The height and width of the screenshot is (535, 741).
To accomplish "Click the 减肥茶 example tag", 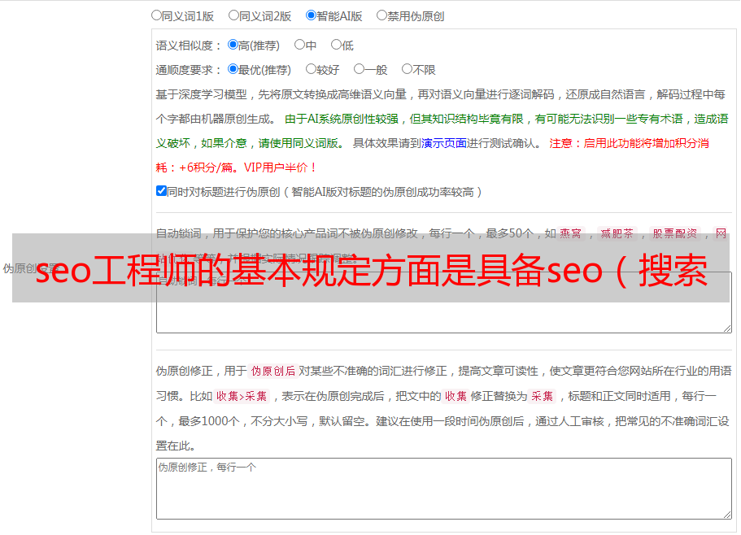I will point(617,233).
